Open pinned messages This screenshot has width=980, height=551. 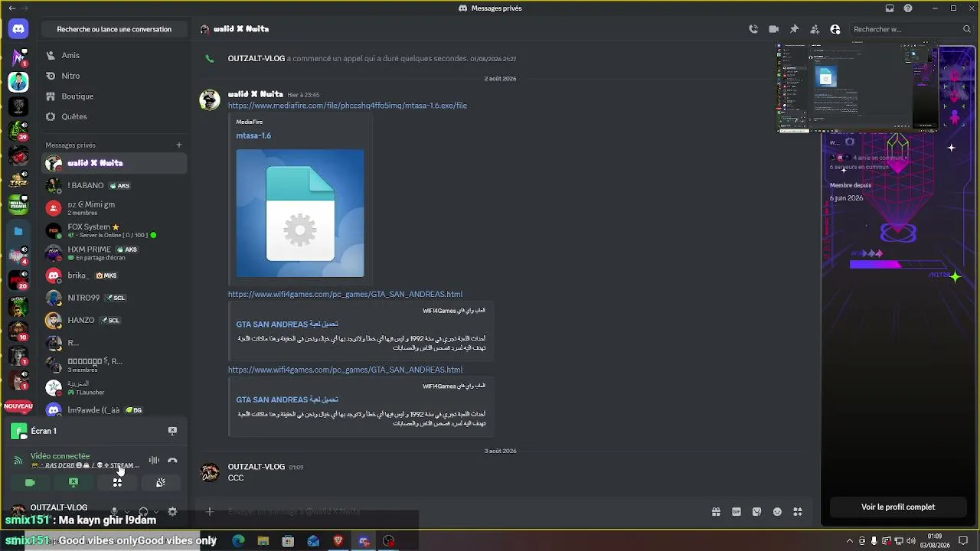pyautogui.click(x=794, y=29)
